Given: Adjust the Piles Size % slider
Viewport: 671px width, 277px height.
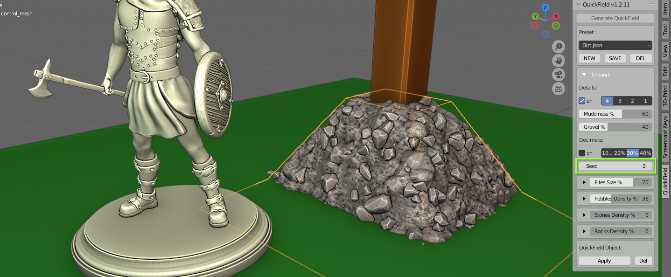Looking at the screenshot, I should pos(620,182).
